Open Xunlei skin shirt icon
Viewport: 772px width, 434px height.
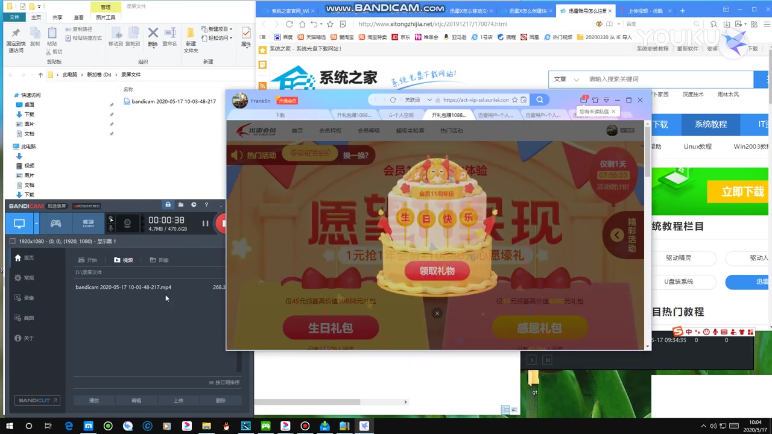coord(595,100)
